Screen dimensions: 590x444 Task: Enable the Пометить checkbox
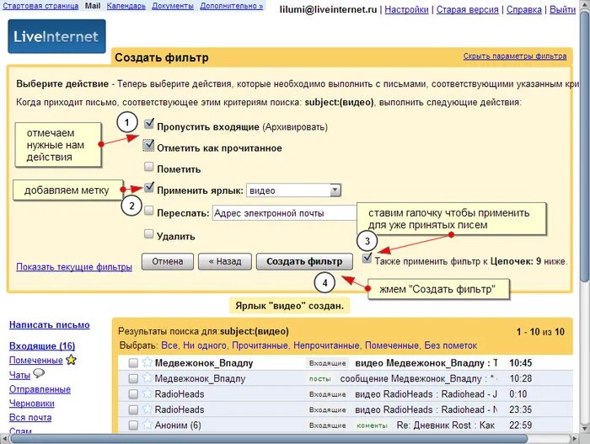click(x=149, y=166)
